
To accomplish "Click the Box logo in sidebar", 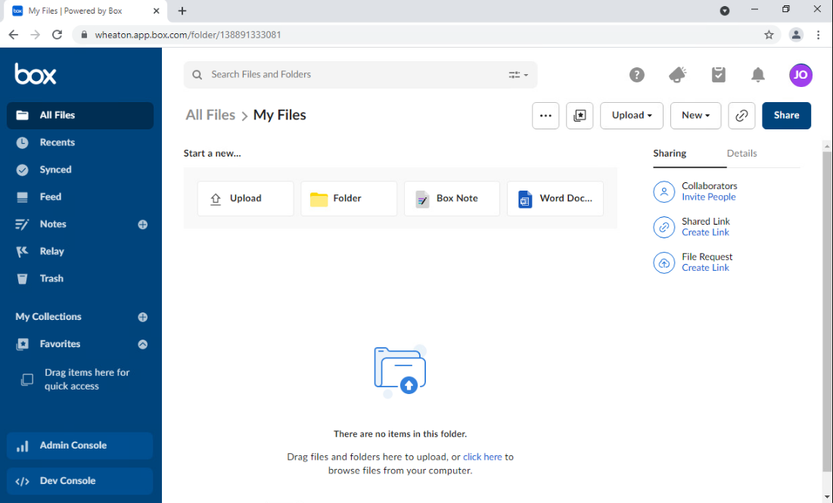I will [x=35, y=74].
